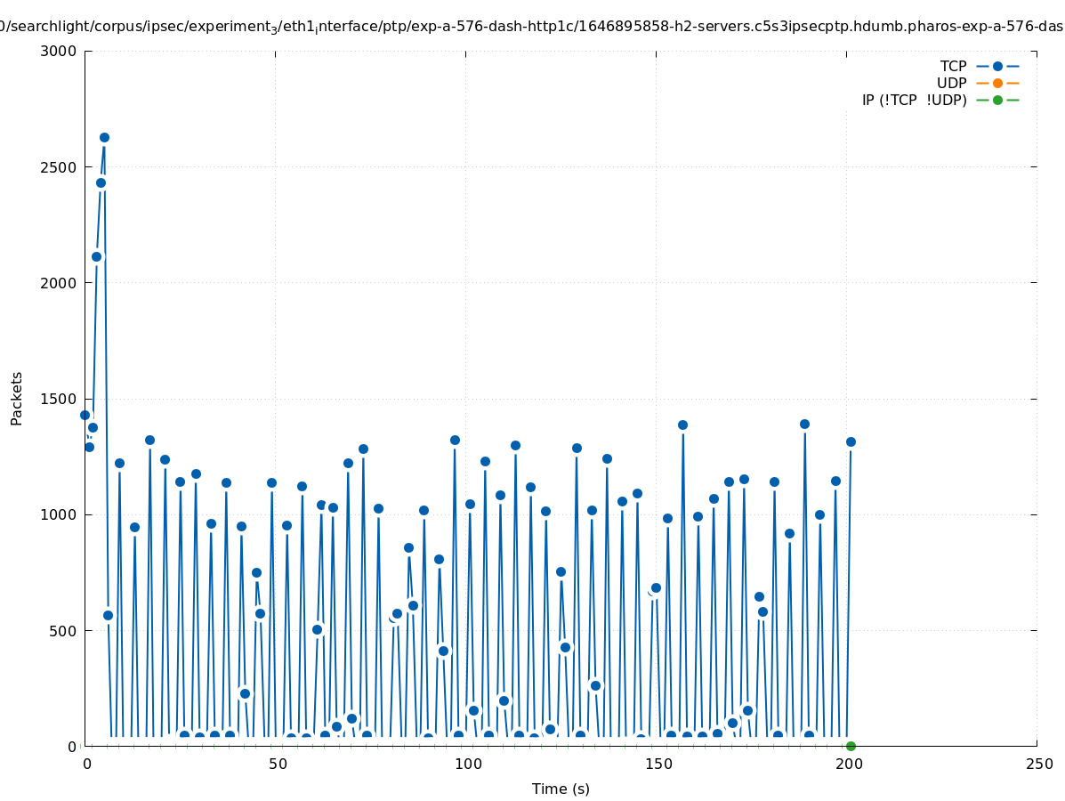Image resolution: width=1065 pixels, height=801 pixels.
Task: Click the TCP data point just below 2500 packets
Action: [x=101, y=182]
